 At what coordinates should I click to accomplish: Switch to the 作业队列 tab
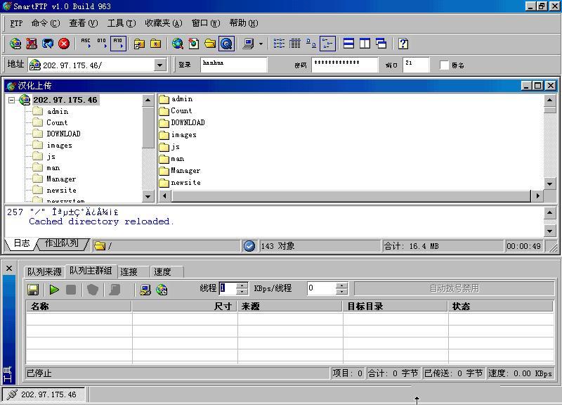(x=62, y=243)
